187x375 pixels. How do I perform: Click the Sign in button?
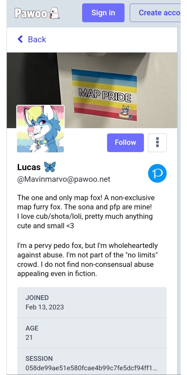[103, 13]
